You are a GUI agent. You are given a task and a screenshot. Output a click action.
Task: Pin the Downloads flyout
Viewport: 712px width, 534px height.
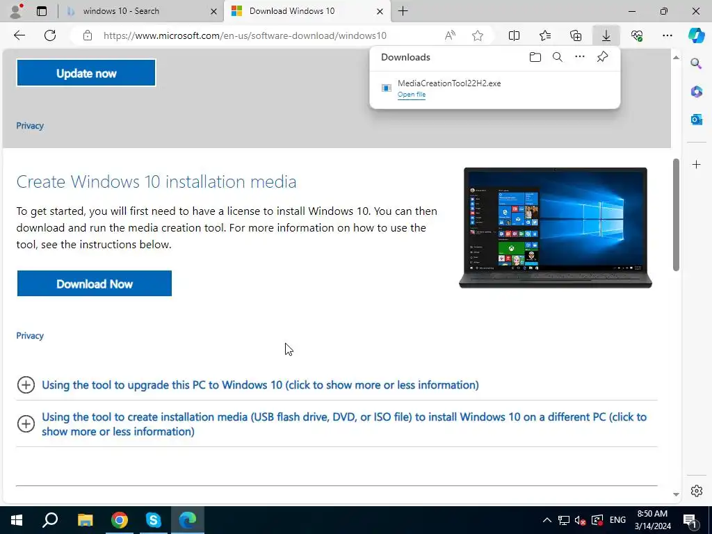(x=602, y=57)
